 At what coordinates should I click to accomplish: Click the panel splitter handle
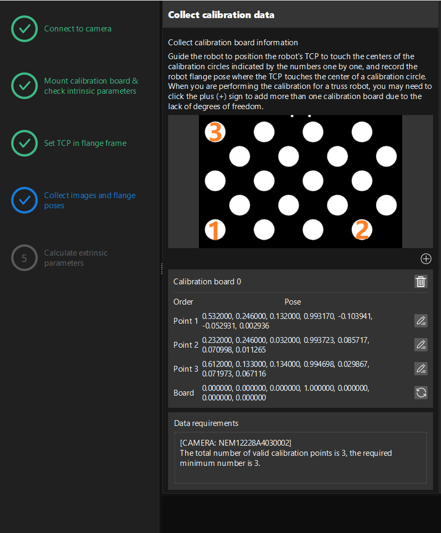click(161, 268)
